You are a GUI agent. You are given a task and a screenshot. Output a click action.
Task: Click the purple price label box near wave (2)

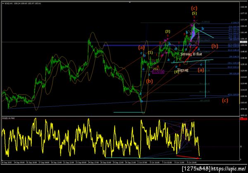(x=158, y=72)
